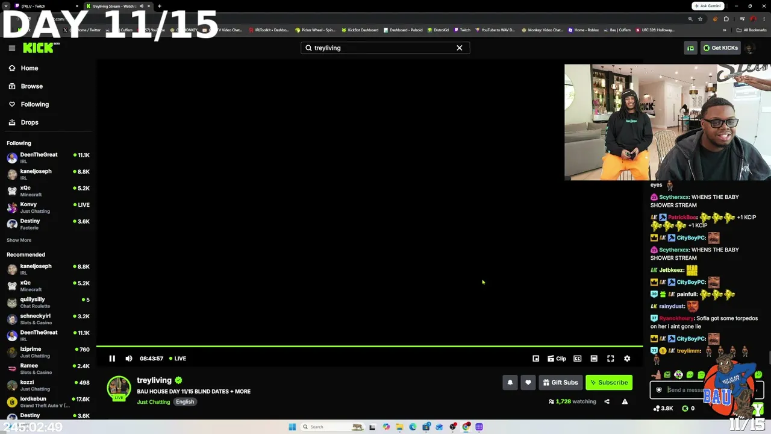
Task: Click the first emote in quick emote row
Action: tap(656, 375)
